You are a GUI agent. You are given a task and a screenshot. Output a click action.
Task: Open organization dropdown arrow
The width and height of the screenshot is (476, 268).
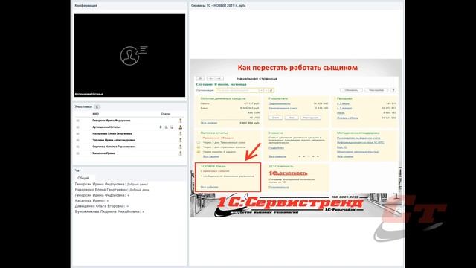(261, 90)
